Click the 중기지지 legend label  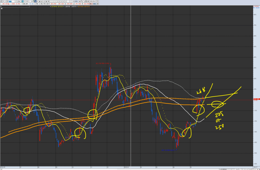(87, 6)
